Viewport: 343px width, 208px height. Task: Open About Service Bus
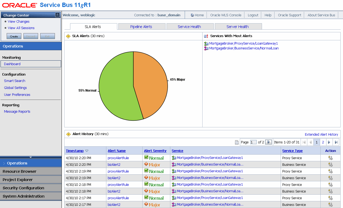[x=321, y=15]
